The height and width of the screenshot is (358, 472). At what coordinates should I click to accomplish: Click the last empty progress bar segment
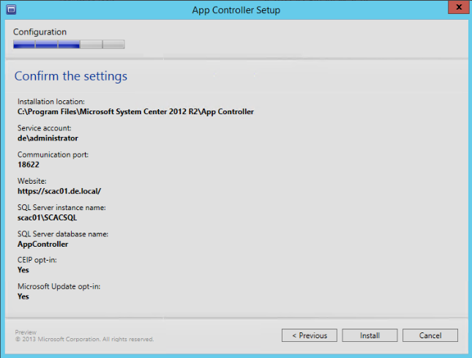pos(113,45)
